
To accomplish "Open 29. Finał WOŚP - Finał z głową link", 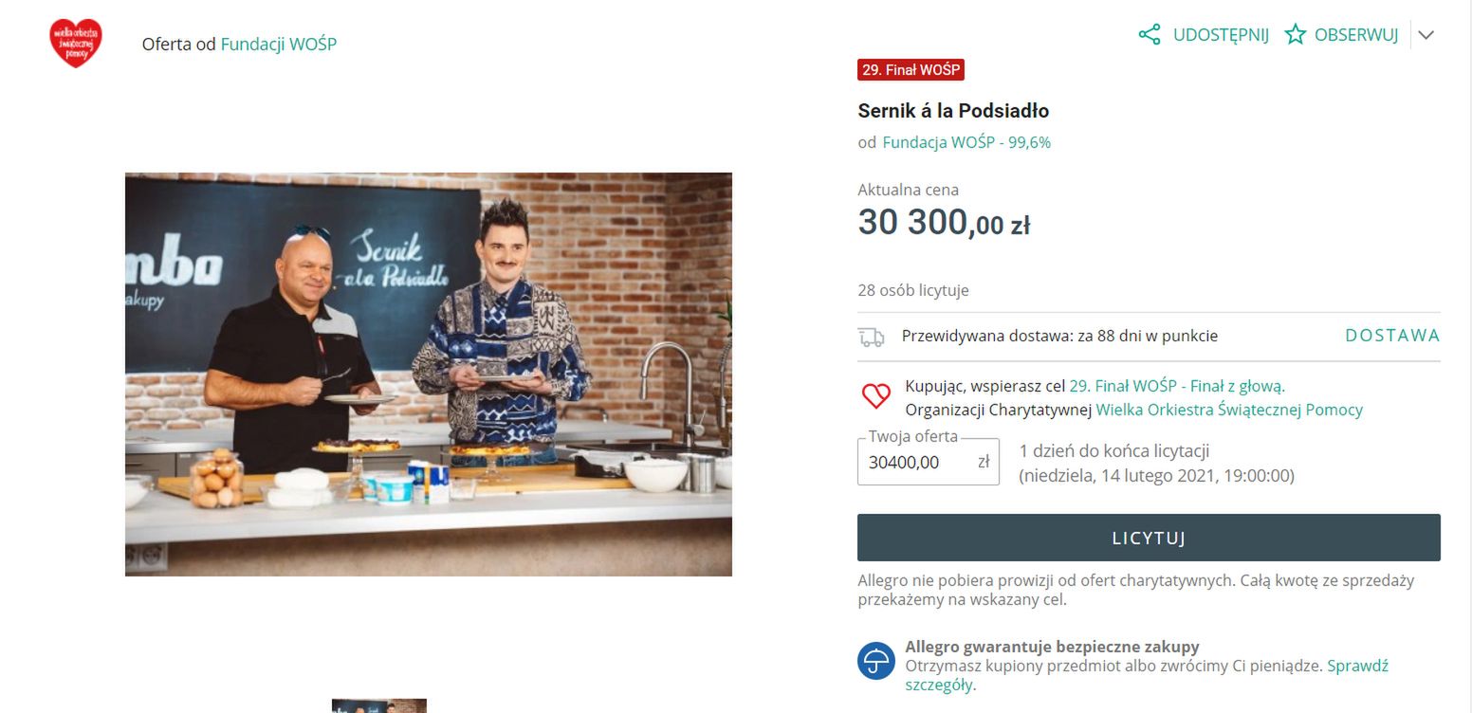I will click(1177, 386).
